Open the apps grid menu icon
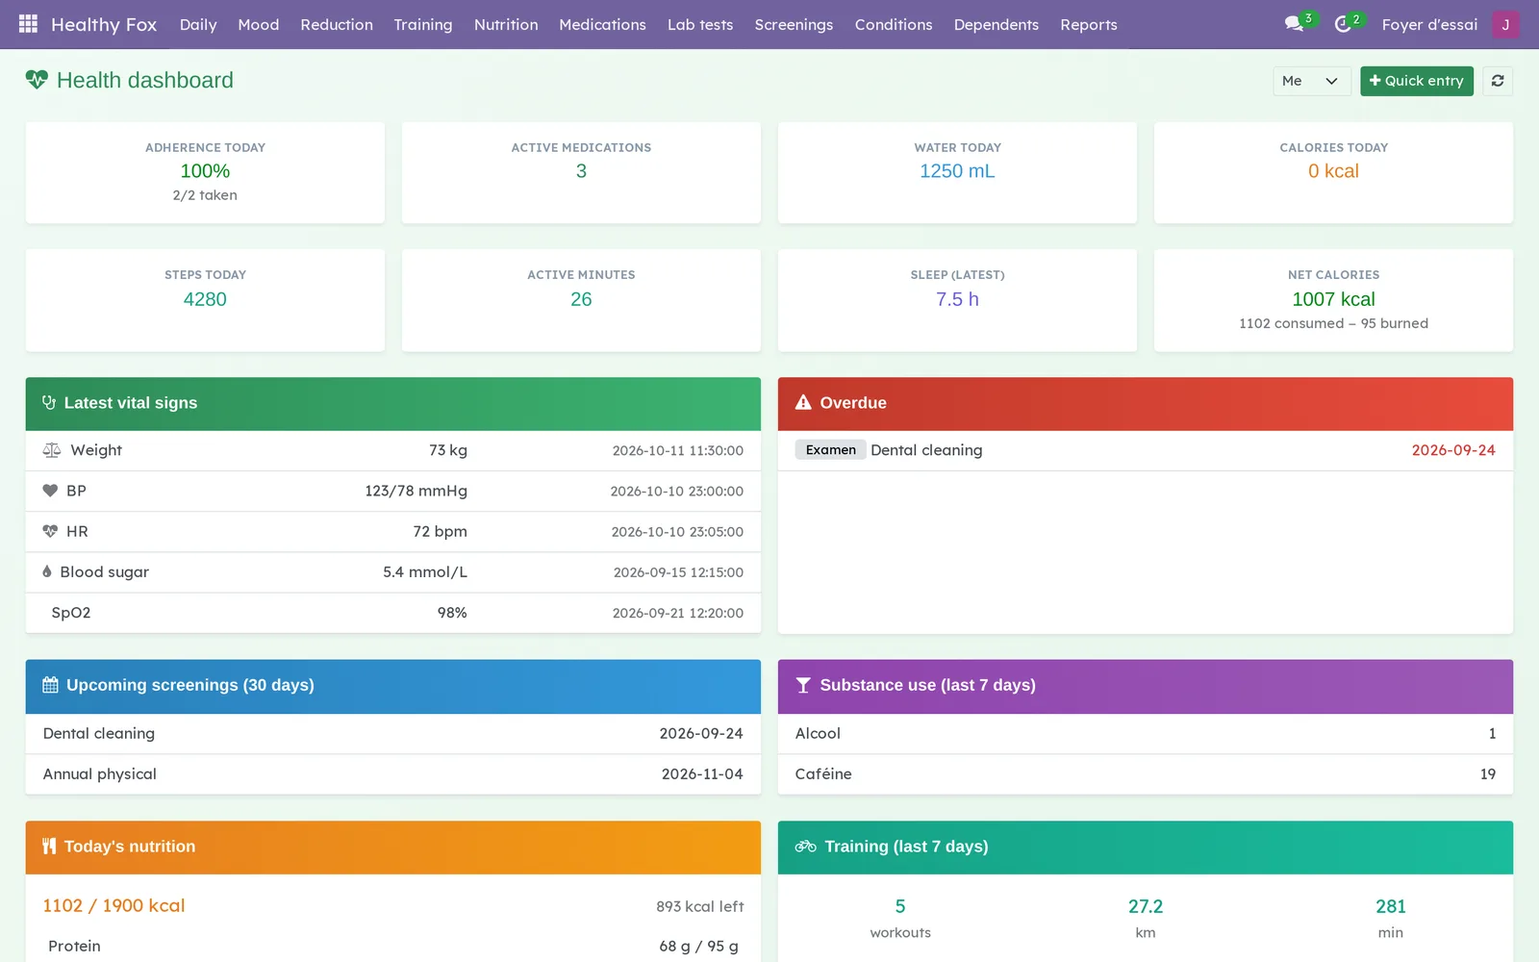This screenshot has height=962, width=1539. (x=28, y=24)
